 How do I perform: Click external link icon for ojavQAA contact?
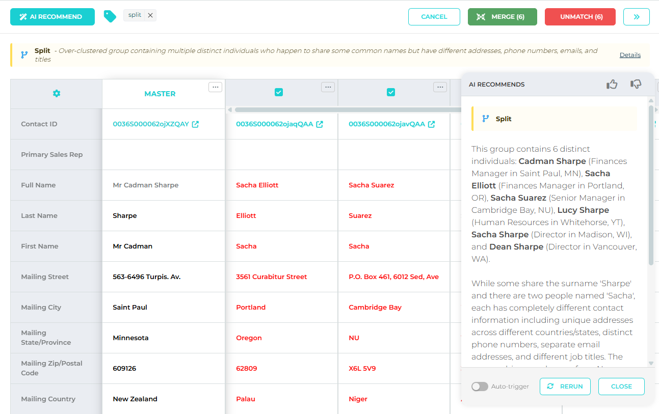tap(432, 124)
